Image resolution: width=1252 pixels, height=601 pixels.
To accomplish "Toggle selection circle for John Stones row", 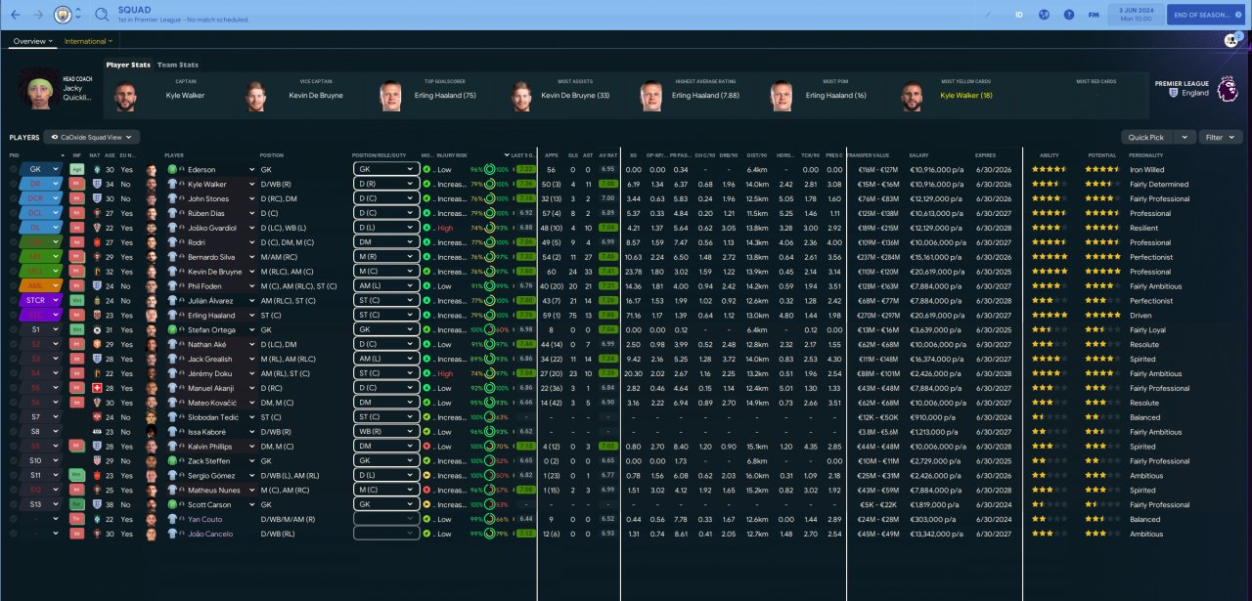I will [x=14, y=198].
